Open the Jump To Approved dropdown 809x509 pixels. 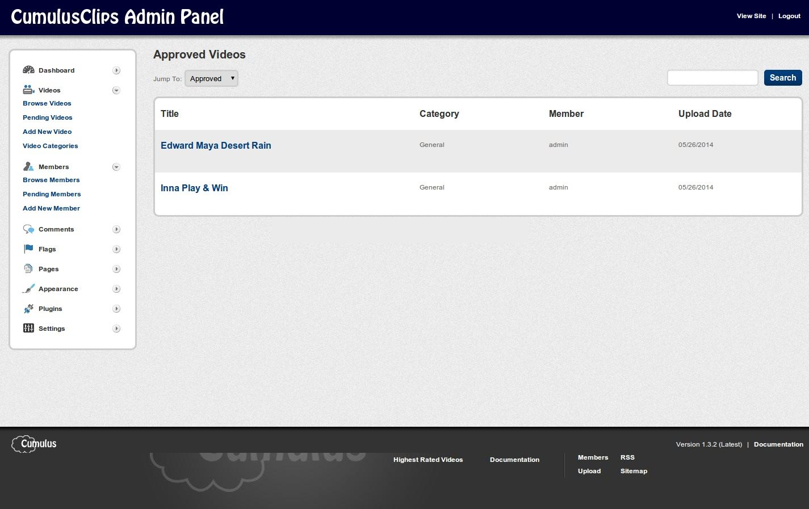(x=211, y=78)
